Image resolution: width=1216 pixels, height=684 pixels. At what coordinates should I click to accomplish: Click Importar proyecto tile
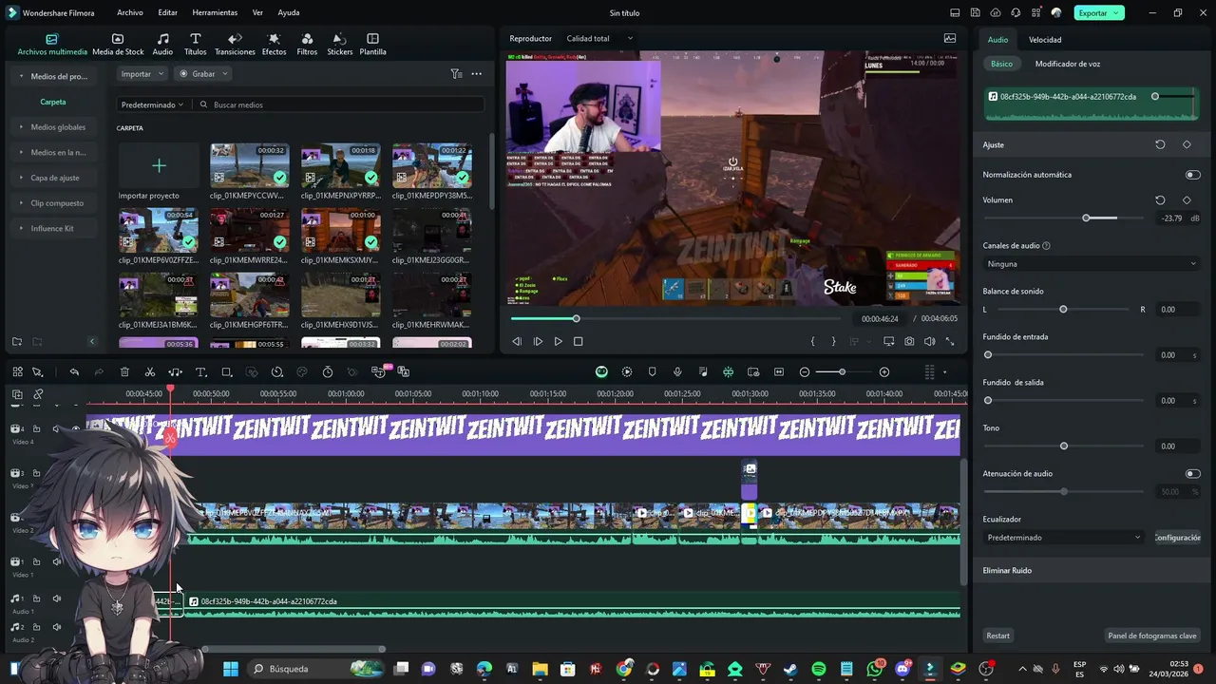[159, 172]
